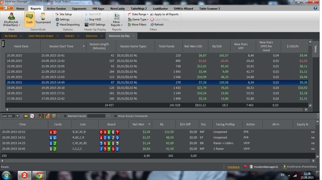Open the Table Scanner 2 ribbon tab
Screen dimensions: 322x180
(209, 8)
